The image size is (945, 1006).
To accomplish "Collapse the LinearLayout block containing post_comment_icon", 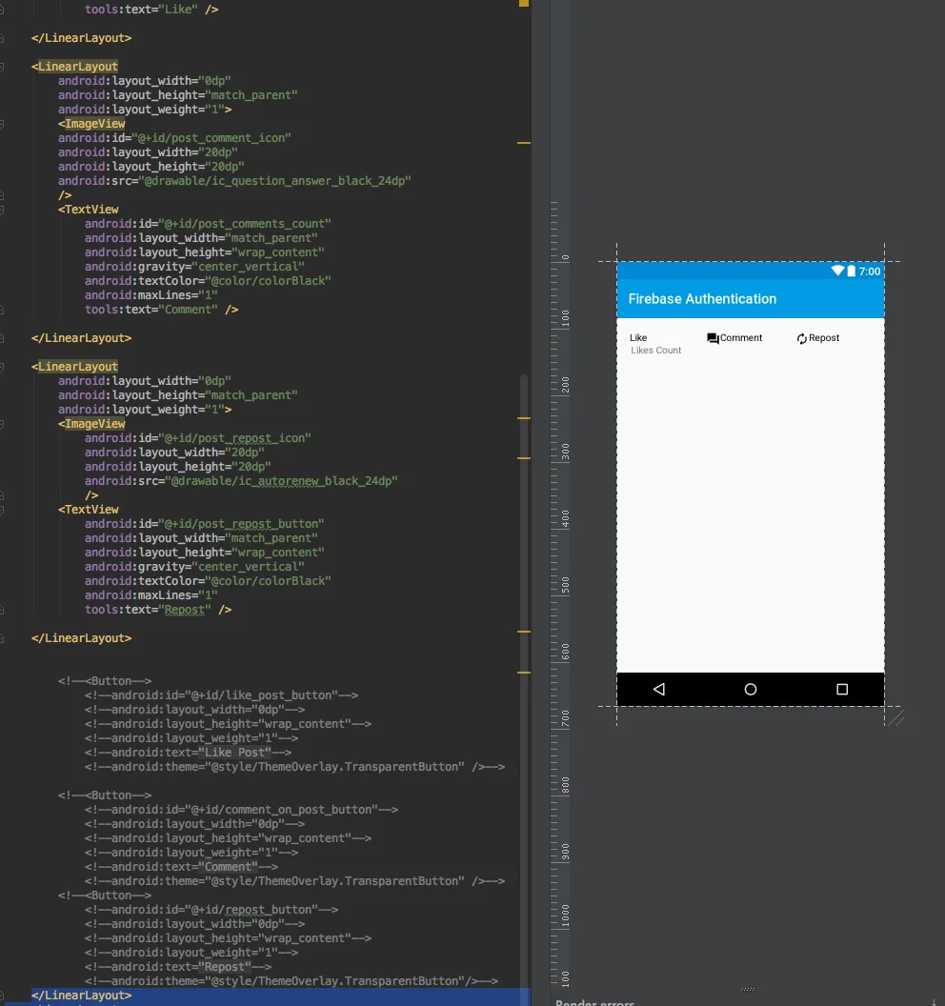I will tap(2, 67).
